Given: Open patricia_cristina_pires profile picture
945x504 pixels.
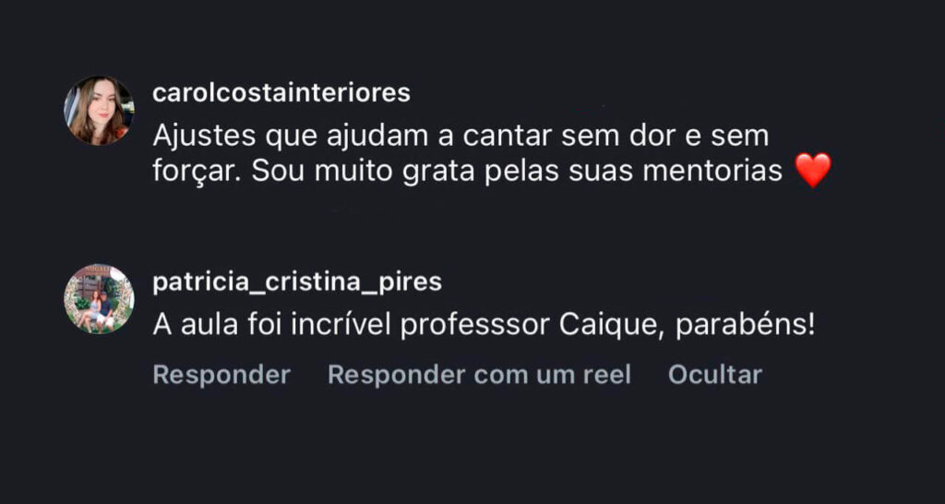Looking at the screenshot, I should coord(99,299).
